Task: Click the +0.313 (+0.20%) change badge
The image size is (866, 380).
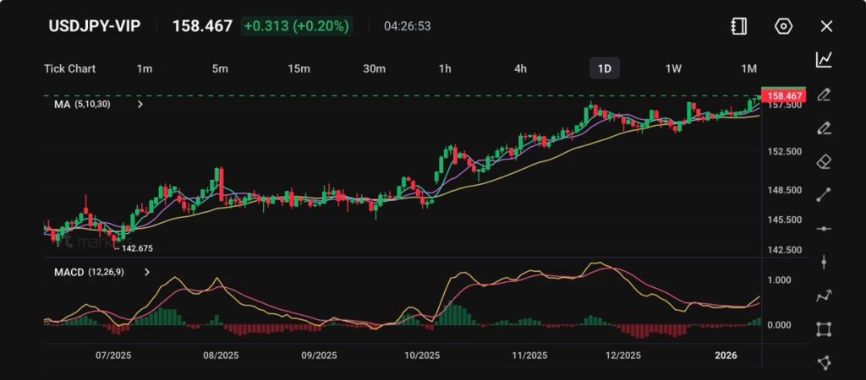Action: [297, 26]
